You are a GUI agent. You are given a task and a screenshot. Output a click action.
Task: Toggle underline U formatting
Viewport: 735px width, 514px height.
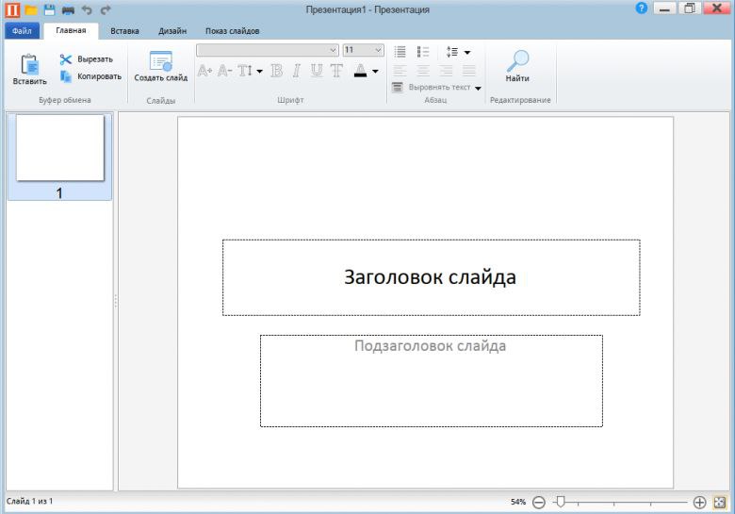coord(317,71)
